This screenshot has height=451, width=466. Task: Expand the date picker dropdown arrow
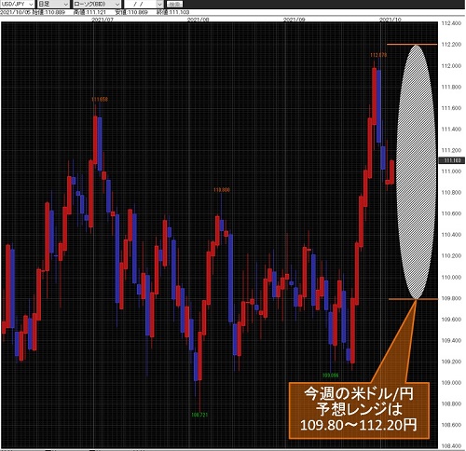click(159, 4)
